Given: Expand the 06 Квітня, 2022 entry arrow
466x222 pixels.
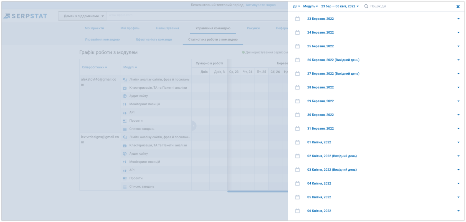Looking at the screenshot, I should pos(458,211).
